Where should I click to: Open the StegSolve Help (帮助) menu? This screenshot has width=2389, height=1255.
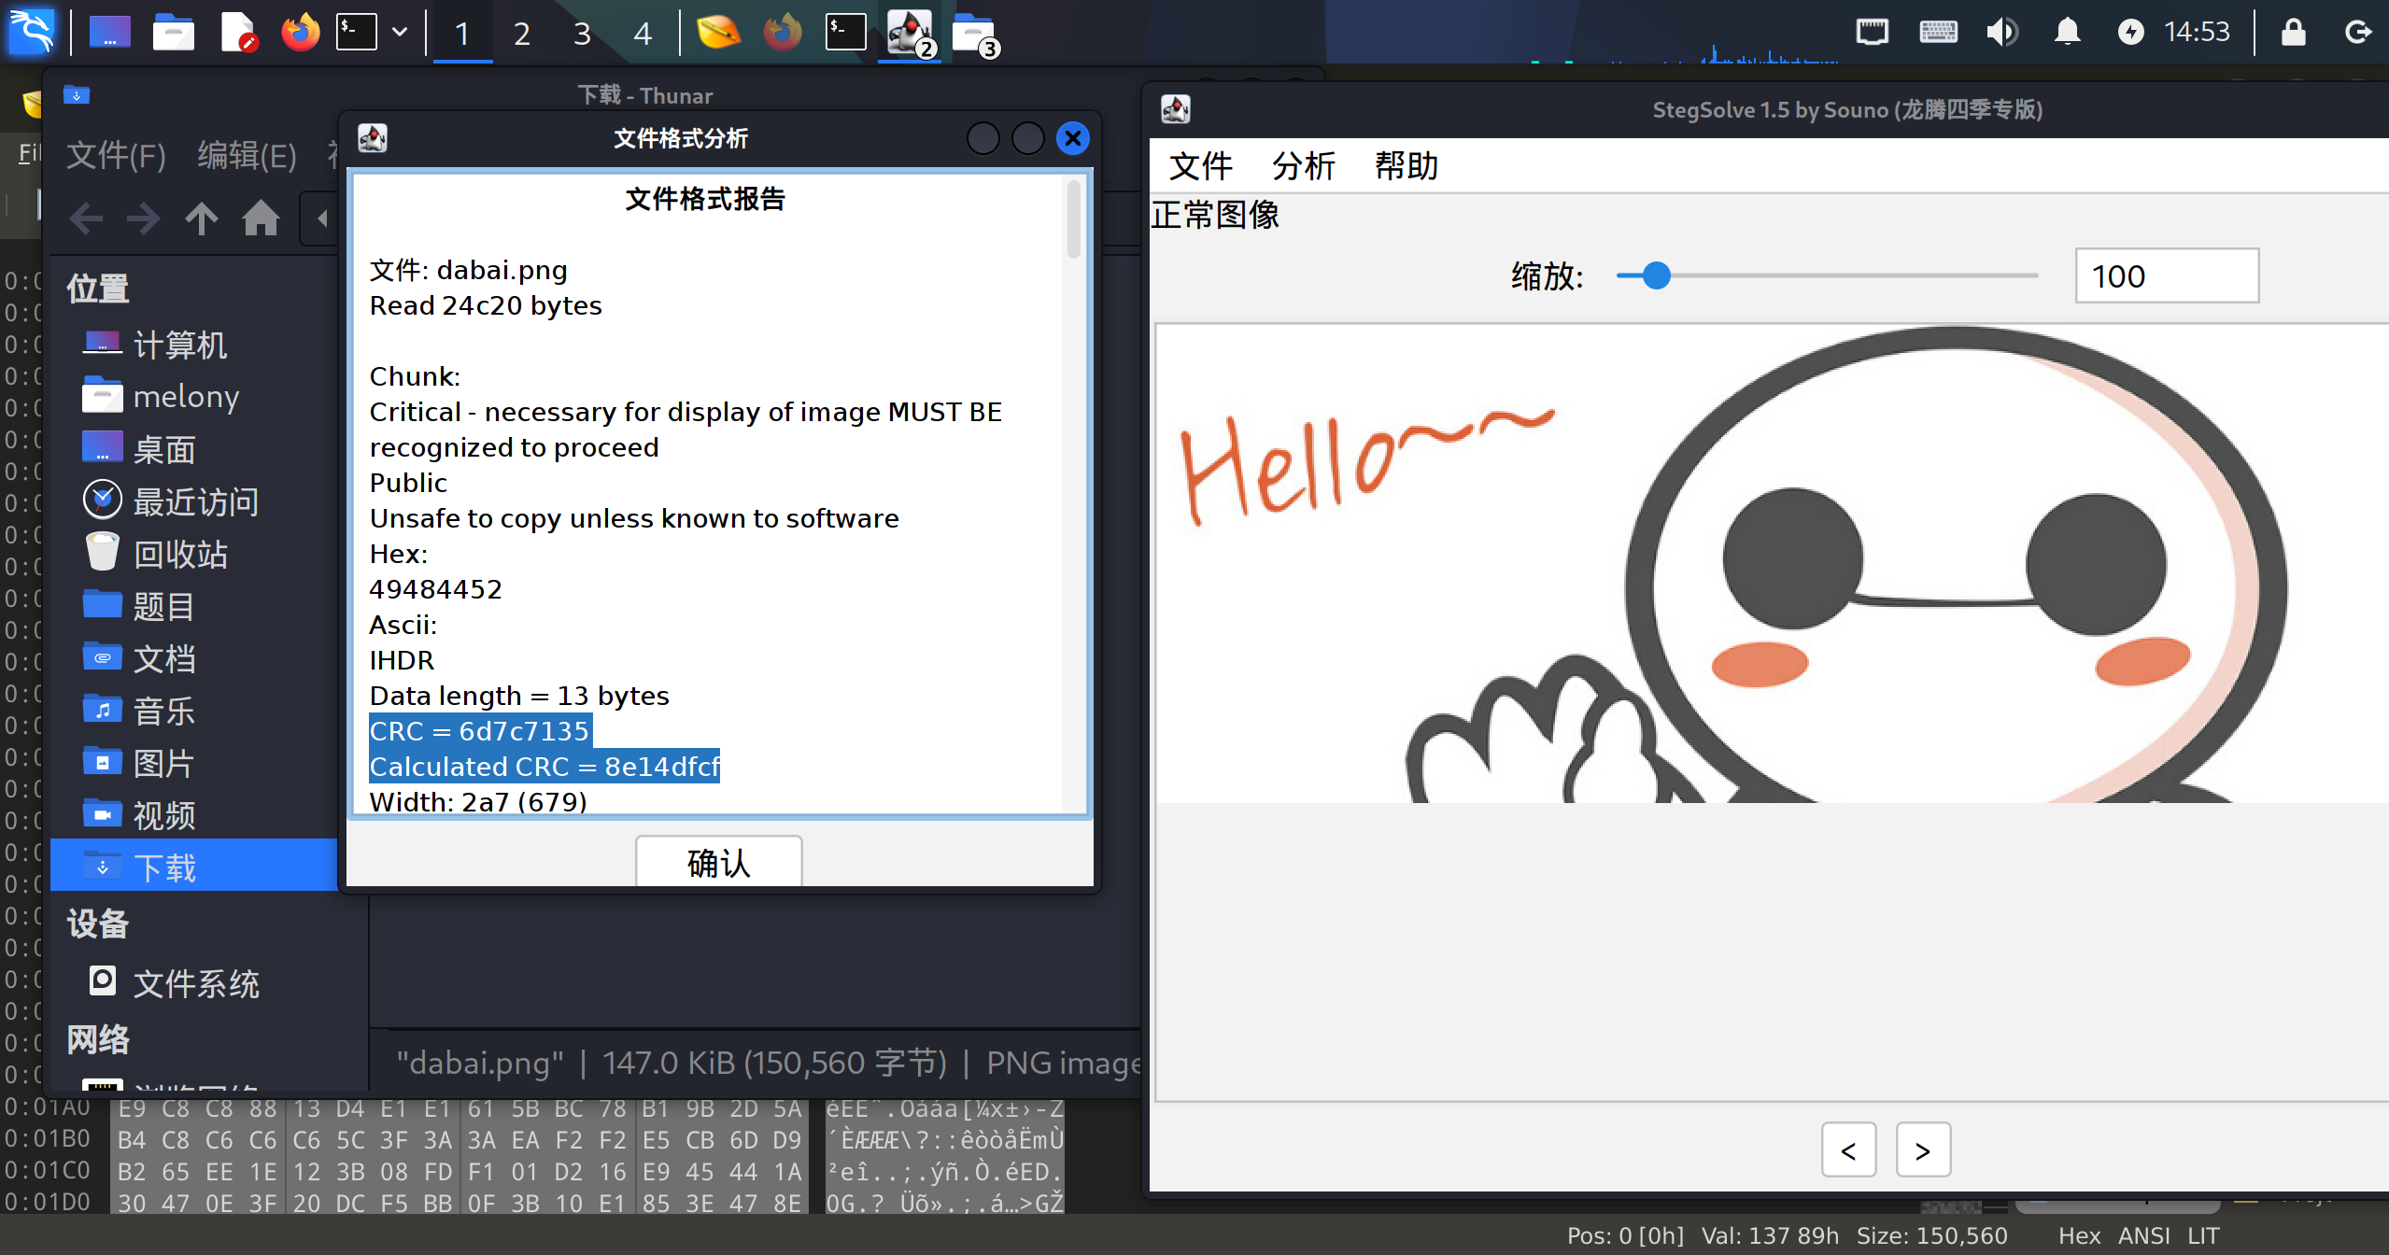pos(1406,166)
